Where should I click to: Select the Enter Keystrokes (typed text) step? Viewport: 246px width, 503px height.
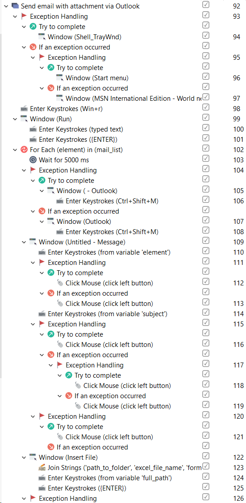[x=81, y=129]
